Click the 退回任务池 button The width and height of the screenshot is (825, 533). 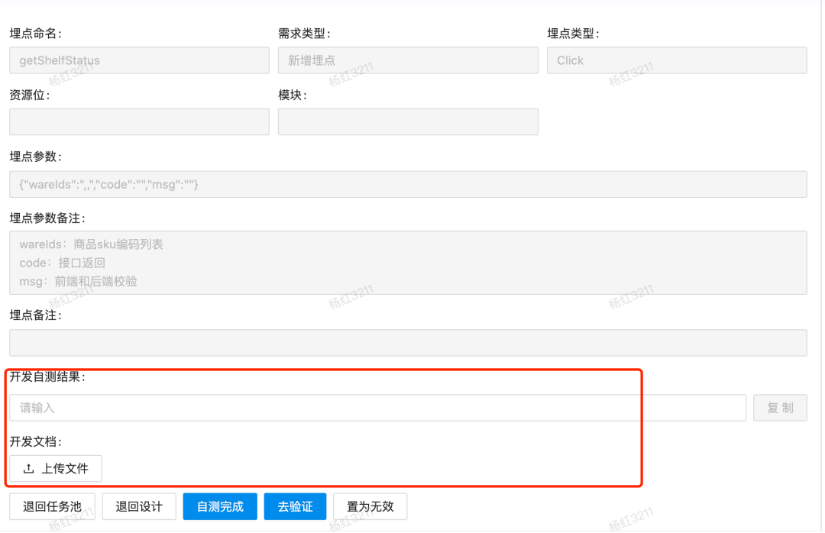[52, 507]
